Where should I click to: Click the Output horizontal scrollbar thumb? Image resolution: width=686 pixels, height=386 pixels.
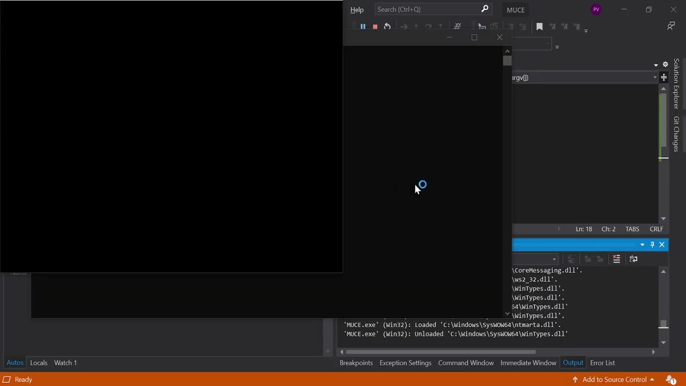(440, 352)
